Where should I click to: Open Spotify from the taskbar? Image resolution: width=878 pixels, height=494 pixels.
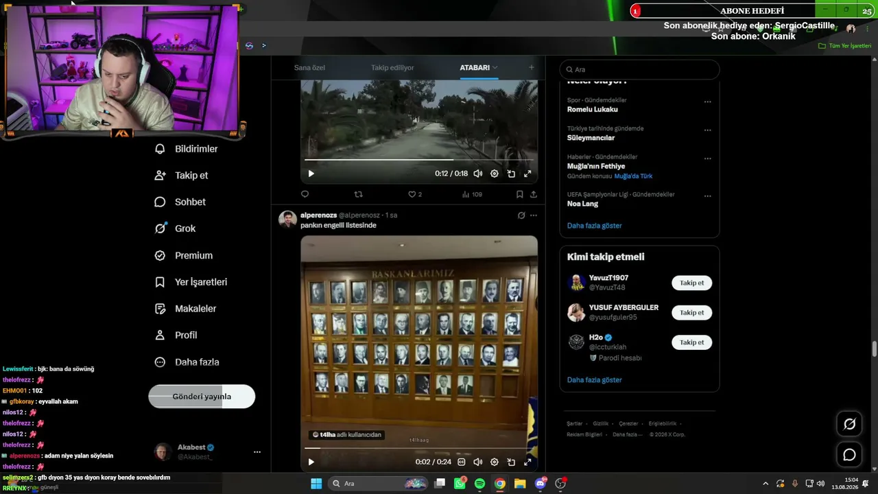[479, 484]
